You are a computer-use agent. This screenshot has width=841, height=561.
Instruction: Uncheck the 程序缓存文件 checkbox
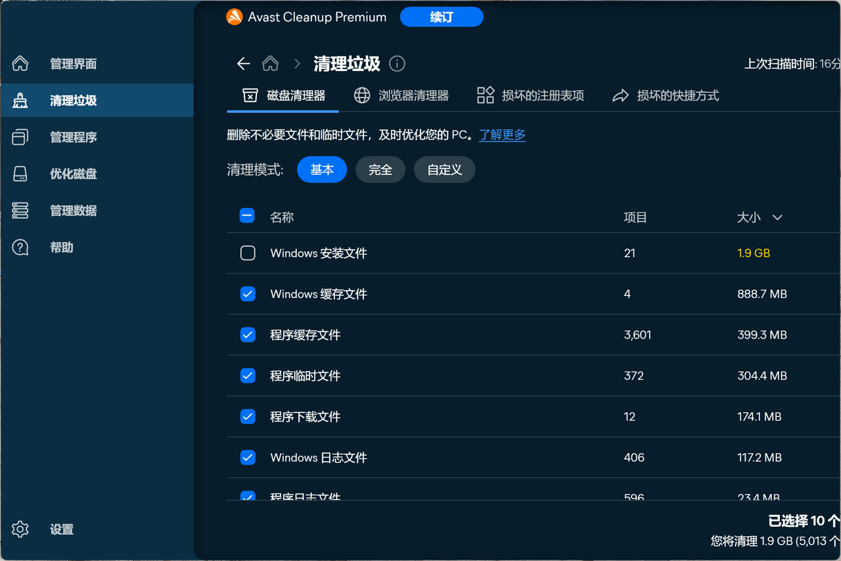point(248,335)
